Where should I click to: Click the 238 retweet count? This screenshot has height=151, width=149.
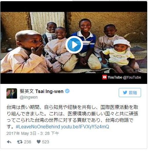click(28, 142)
